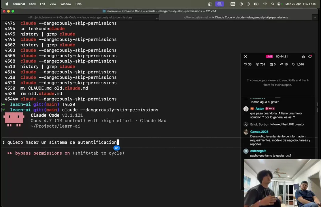Add a new terminal tab with plus

click(x=315, y=17)
